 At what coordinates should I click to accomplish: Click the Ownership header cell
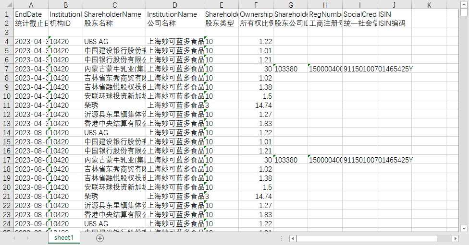click(256, 14)
